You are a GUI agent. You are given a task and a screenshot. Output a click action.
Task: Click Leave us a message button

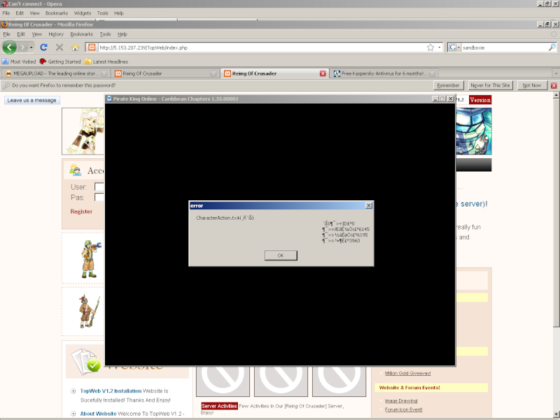click(31, 100)
